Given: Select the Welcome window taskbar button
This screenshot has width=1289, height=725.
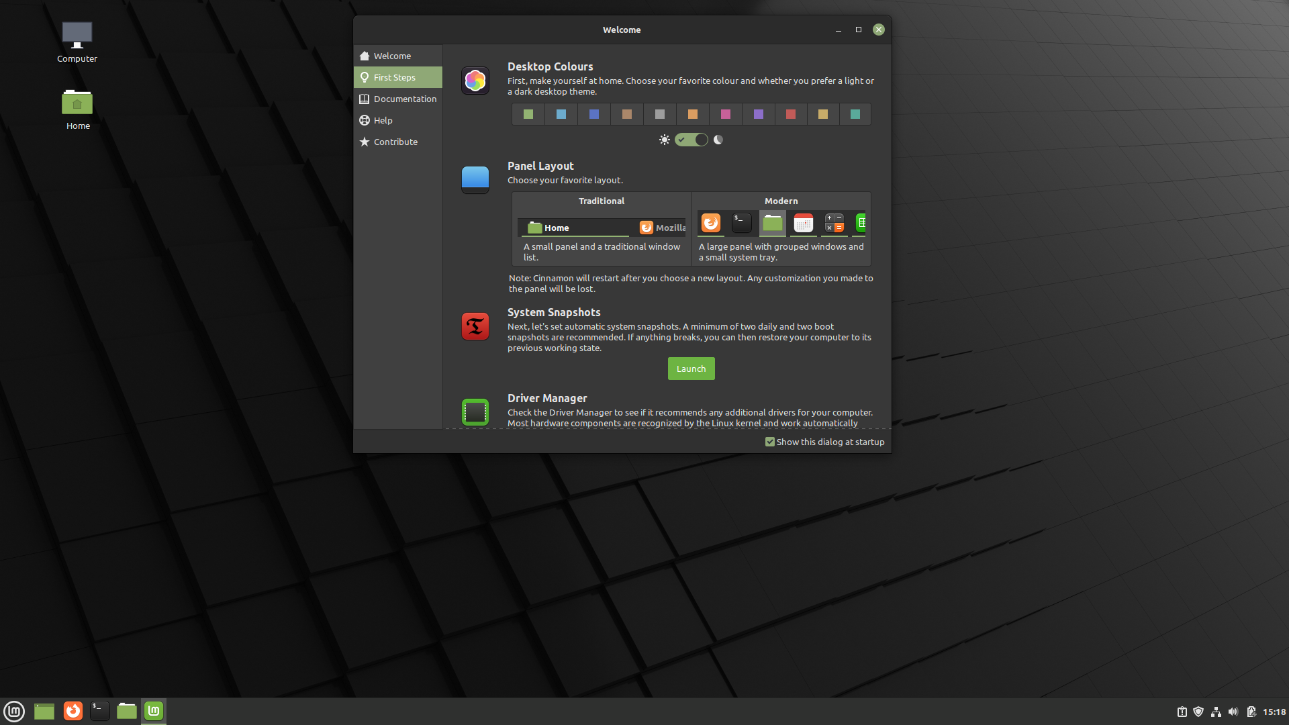Looking at the screenshot, I should (154, 711).
